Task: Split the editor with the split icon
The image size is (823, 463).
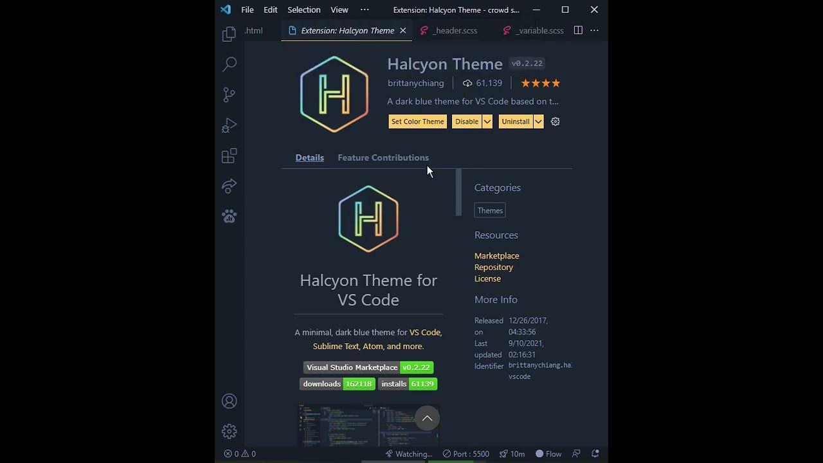Action: pyautogui.click(x=578, y=30)
